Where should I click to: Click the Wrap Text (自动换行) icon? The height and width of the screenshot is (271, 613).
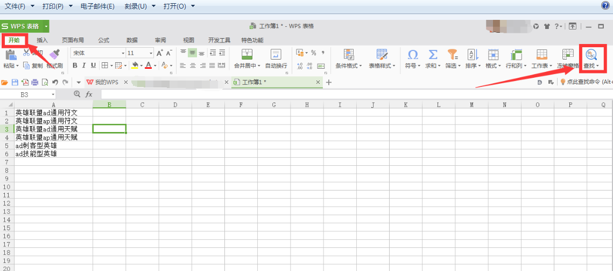[x=276, y=54]
